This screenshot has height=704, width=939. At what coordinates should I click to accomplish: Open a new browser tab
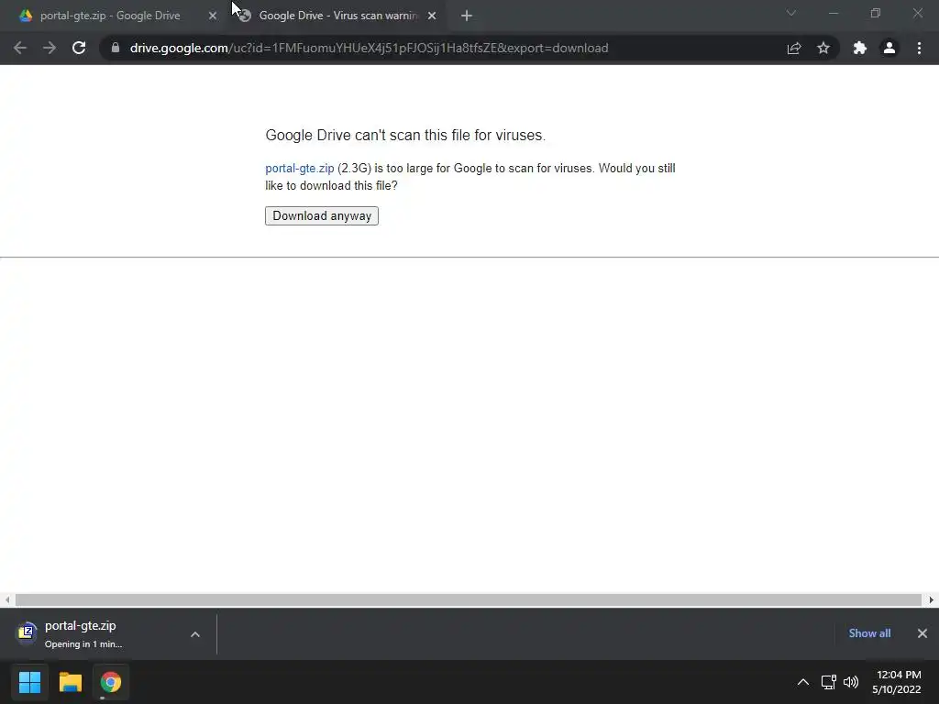[x=467, y=16]
